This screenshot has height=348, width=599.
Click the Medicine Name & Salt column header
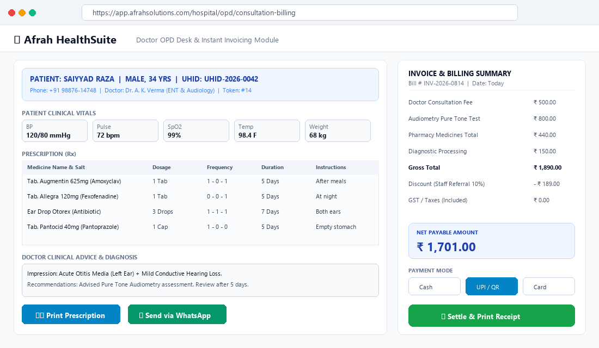56,167
